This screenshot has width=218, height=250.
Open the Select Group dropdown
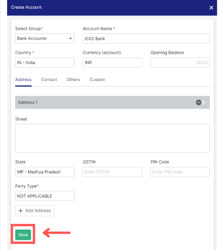point(45,39)
